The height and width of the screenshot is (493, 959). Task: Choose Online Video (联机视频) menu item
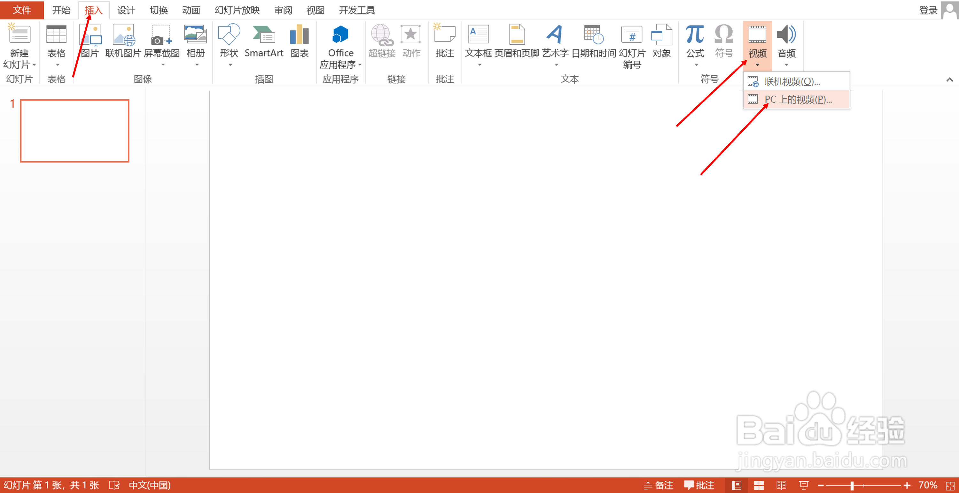point(796,81)
